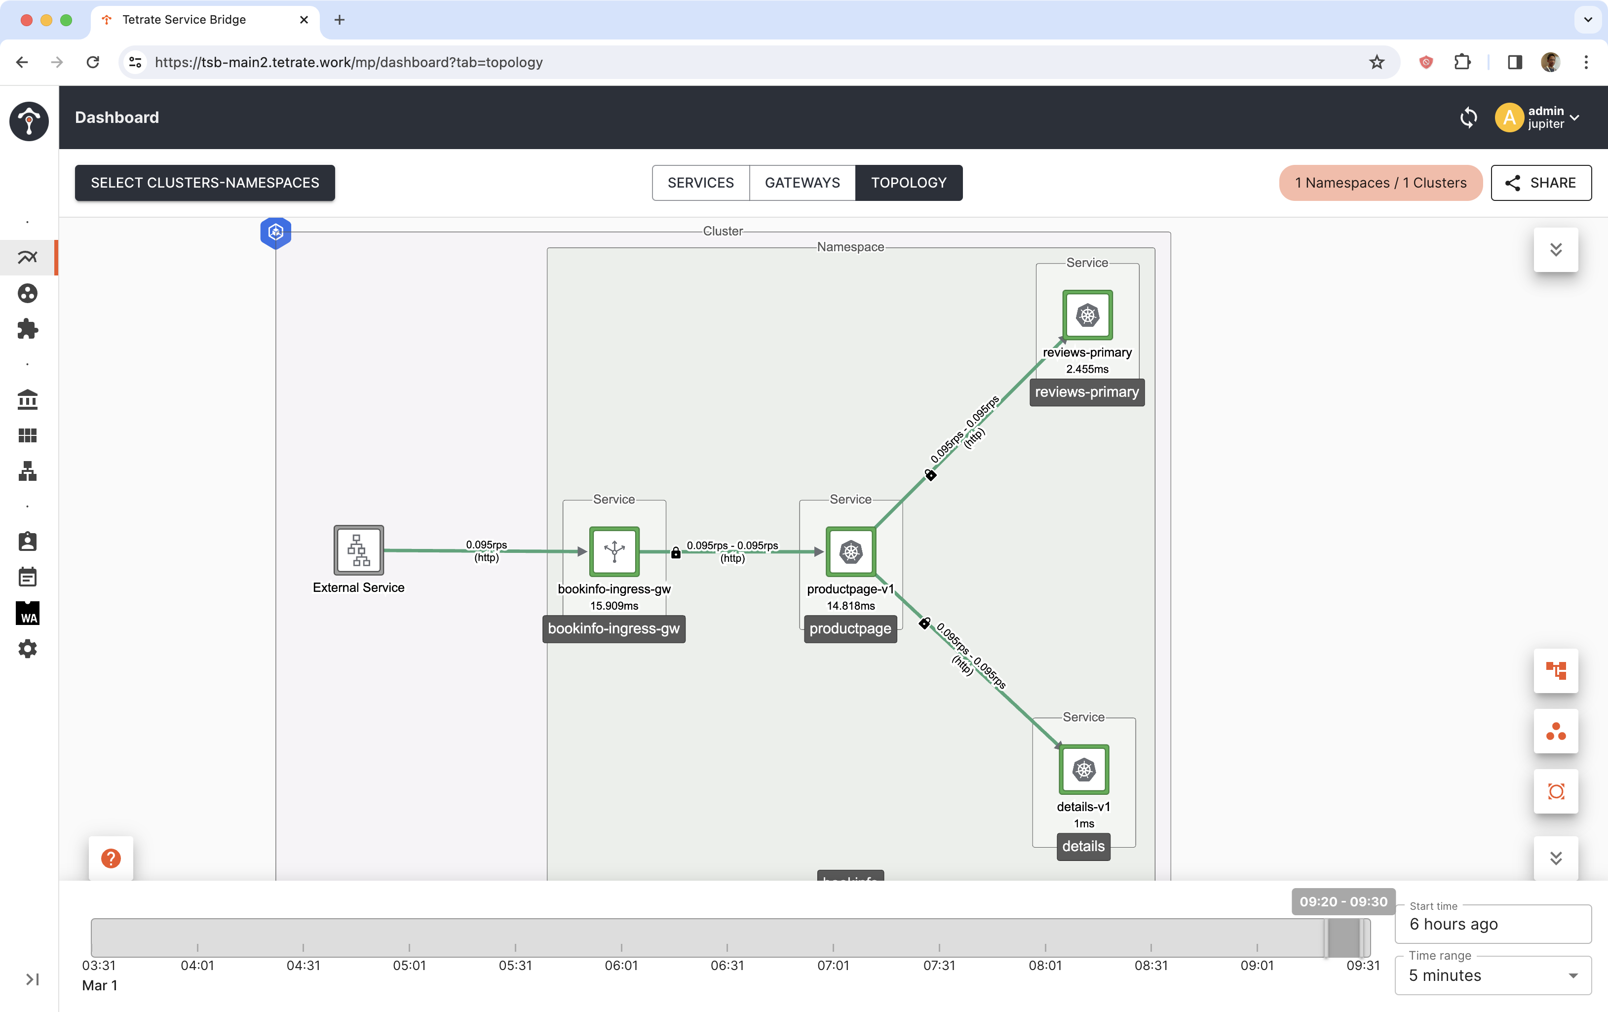Screen dimensions: 1608x1012
Task: Switch to the SERVICES tab
Action: pos(700,183)
